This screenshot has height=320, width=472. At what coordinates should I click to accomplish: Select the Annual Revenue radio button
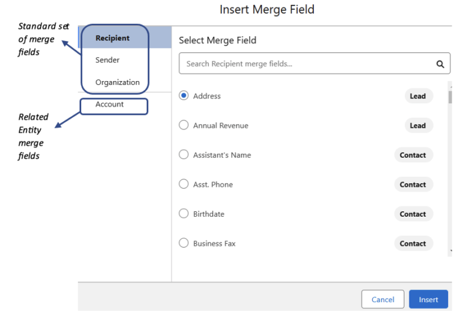(x=184, y=125)
